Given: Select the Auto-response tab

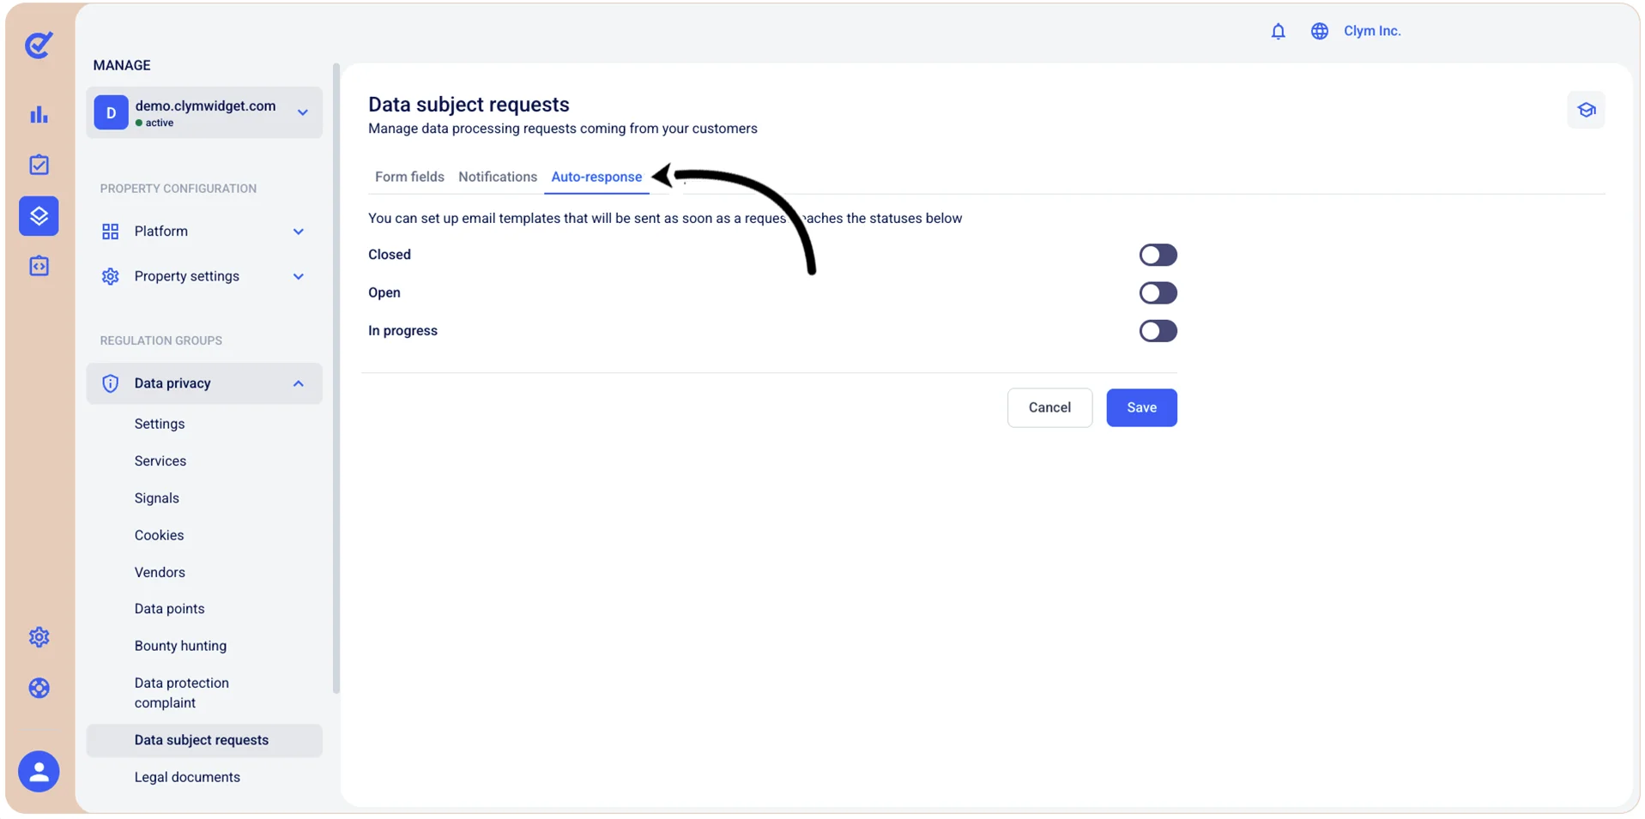Looking at the screenshot, I should 596,177.
